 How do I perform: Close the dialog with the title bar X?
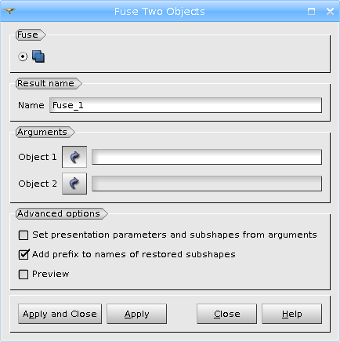click(330, 11)
